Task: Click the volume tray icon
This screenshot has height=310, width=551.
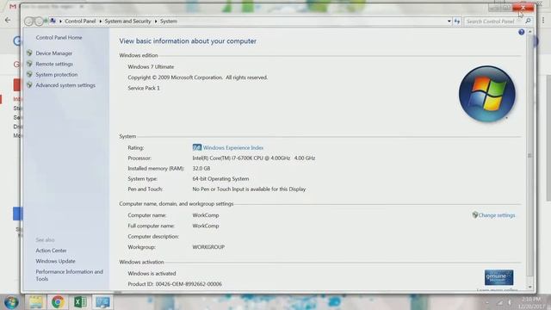Action: (x=509, y=302)
